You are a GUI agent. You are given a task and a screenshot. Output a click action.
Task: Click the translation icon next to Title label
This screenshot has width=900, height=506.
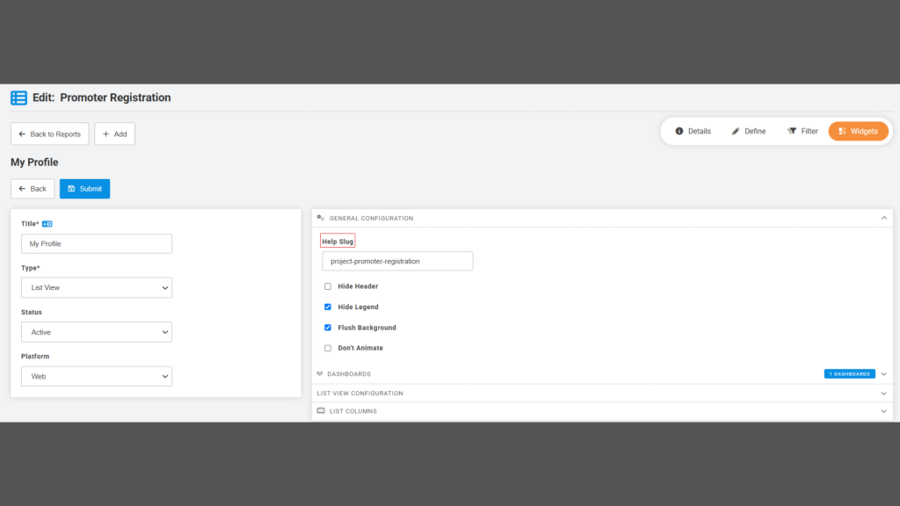click(x=47, y=224)
